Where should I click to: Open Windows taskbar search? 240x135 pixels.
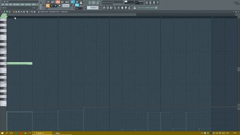(7, 133)
